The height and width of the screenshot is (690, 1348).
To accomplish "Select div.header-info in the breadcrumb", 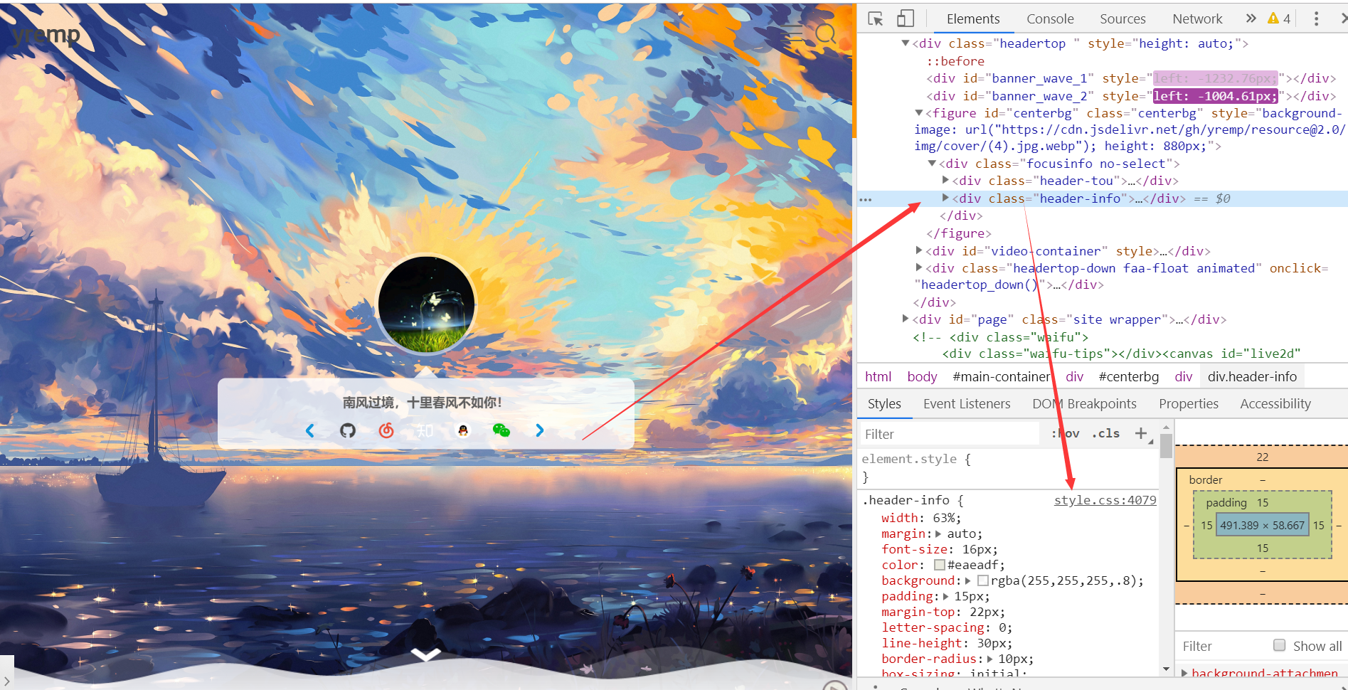I will [1252, 376].
